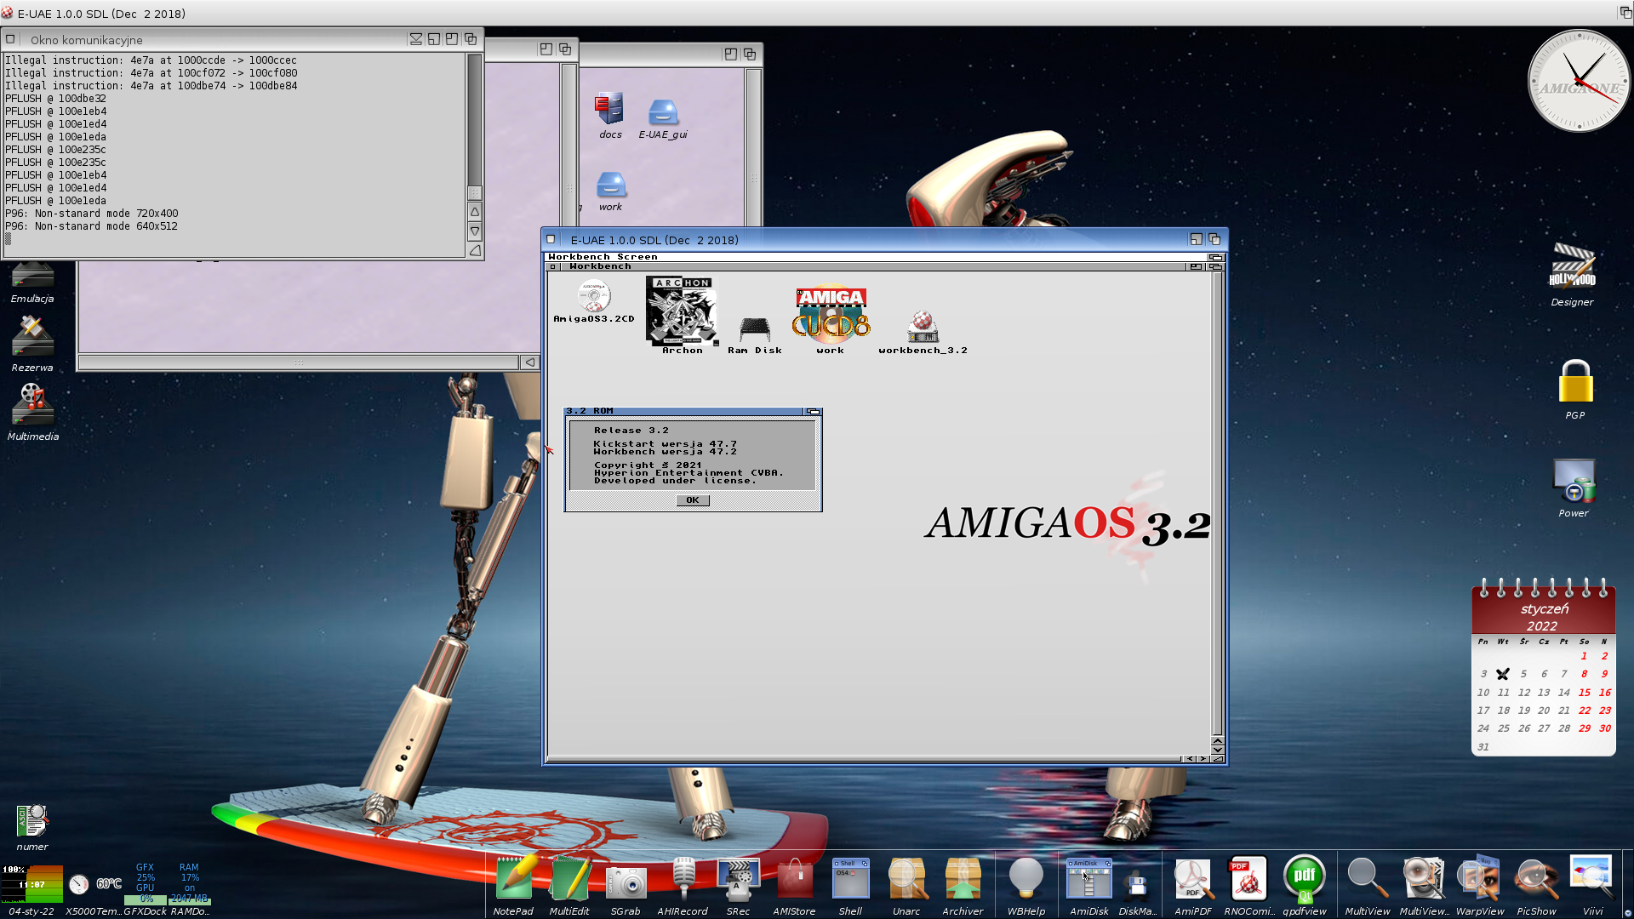The height and width of the screenshot is (919, 1634).
Task: Open the NotePad dock icon
Action: click(514, 879)
